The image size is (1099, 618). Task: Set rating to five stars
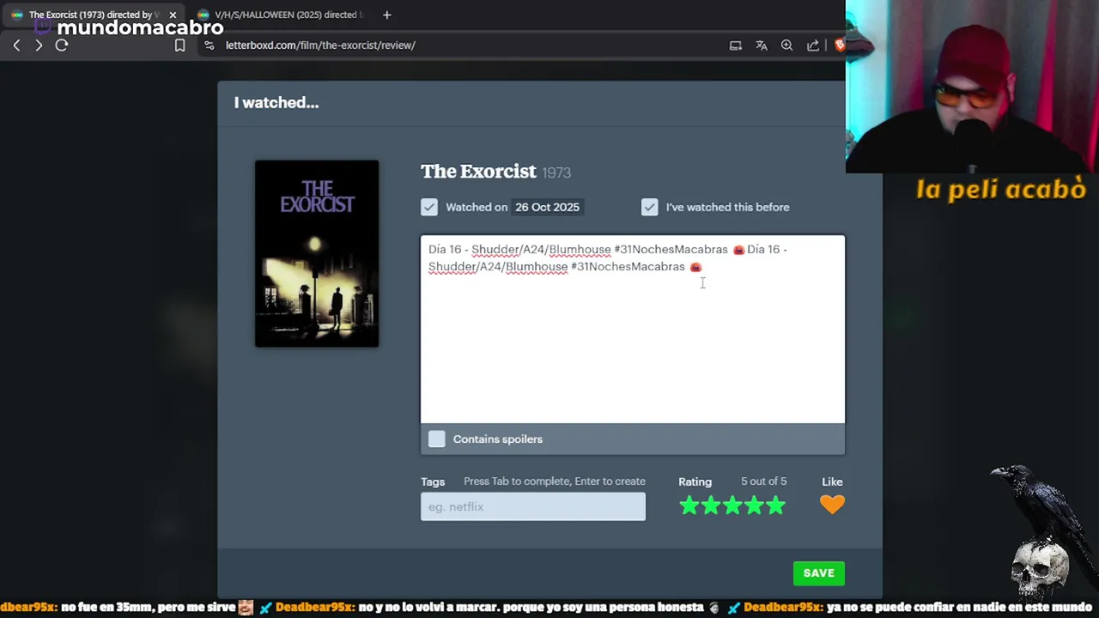click(x=775, y=506)
